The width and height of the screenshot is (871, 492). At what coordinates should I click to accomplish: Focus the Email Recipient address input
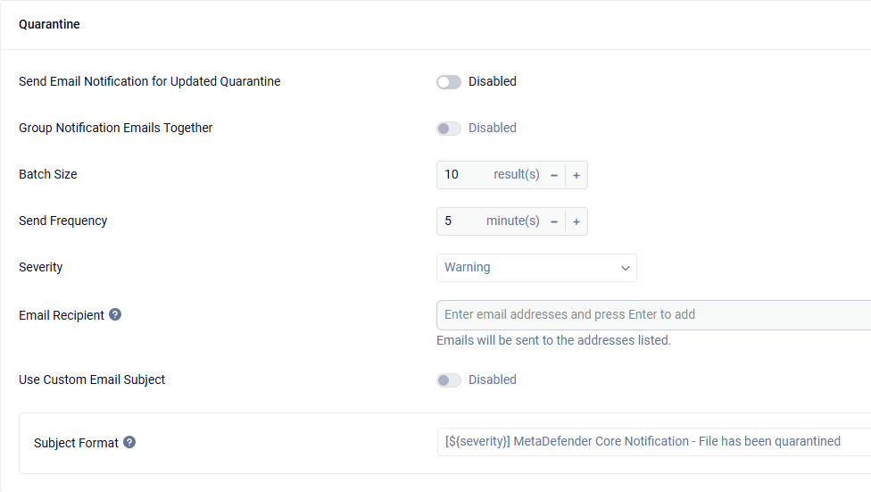(x=654, y=315)
